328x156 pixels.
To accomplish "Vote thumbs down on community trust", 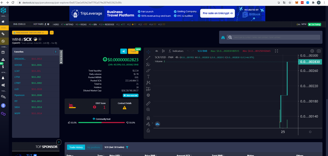I will [x=127, y=122].
